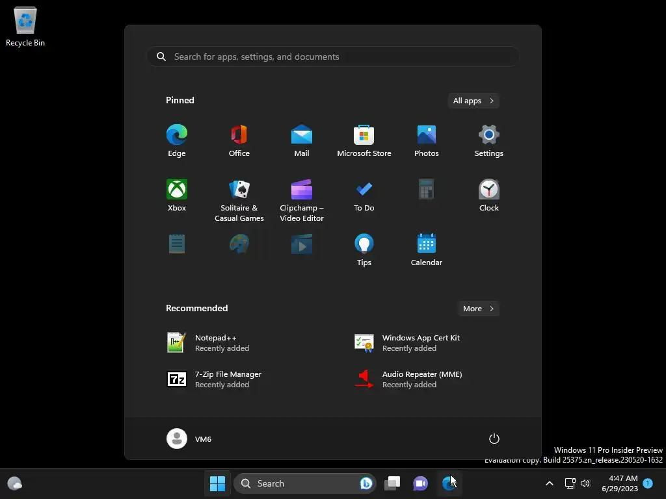
Task: Click the dimmed movies clapperboard icon
Action: (302, 244)
